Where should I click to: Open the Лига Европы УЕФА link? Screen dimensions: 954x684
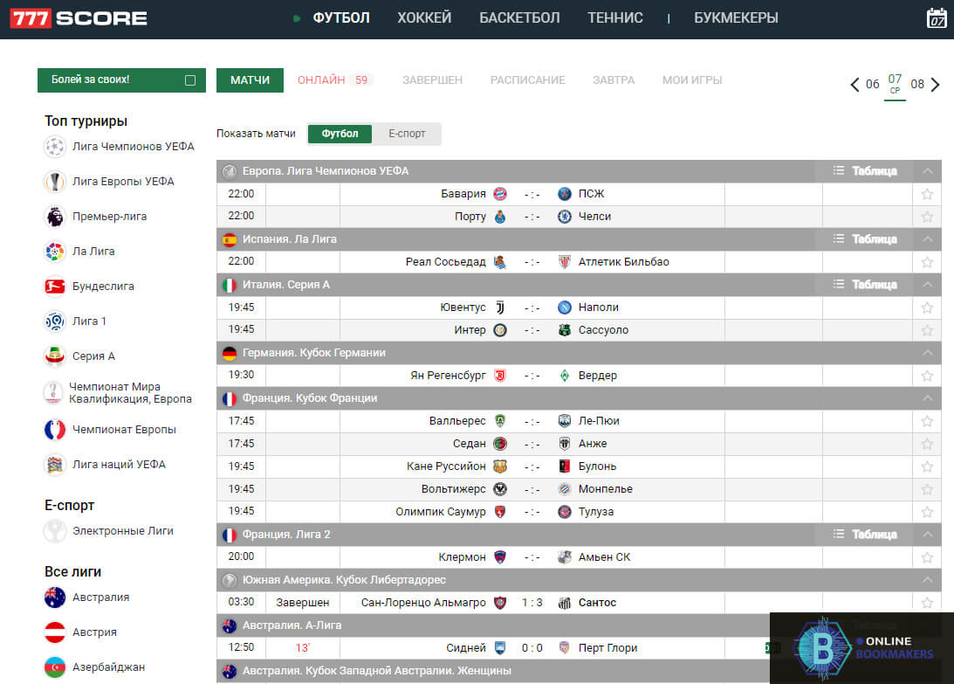point(123,182)
